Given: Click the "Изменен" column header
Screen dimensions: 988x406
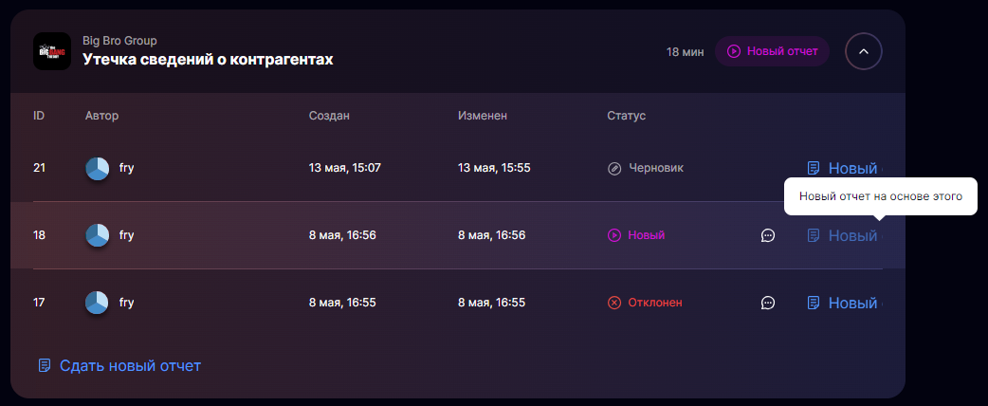Looking at the screenshot, I should [483, 116].
